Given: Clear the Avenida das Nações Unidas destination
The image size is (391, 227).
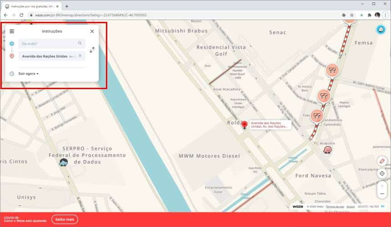Looking at the screenshot, I should coord(80,55).
